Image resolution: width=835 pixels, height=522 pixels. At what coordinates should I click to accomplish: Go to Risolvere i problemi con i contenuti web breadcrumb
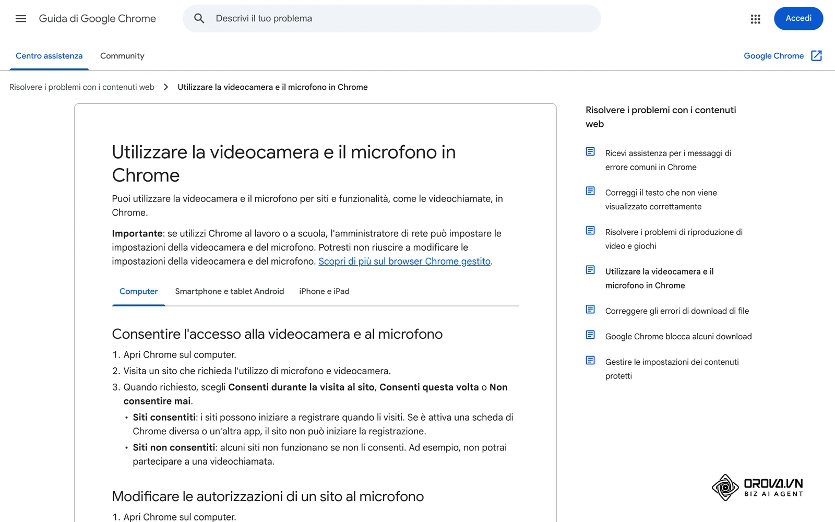click(x=82, y=87)
